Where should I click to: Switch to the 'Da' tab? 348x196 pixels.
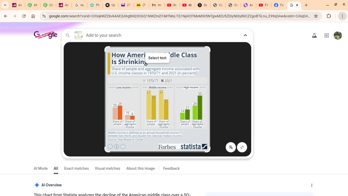pos(202,5)
